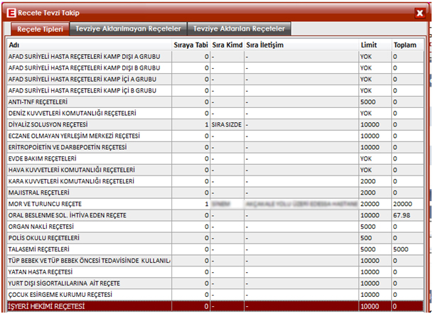
Task: Open Tevziye Aktarılmayan Reçeteler tab
Action: tap(128, 28)
